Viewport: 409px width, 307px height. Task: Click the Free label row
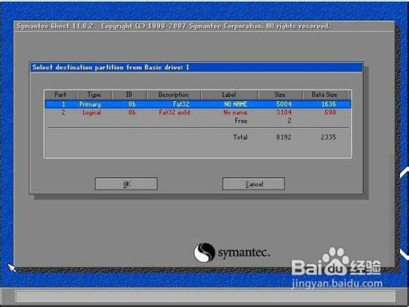[241, 121]
